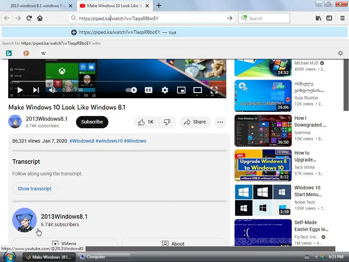Dislike the video
The width and height of the screenshot is (349, 262).
pyautogui.click(x=168, y=122)
